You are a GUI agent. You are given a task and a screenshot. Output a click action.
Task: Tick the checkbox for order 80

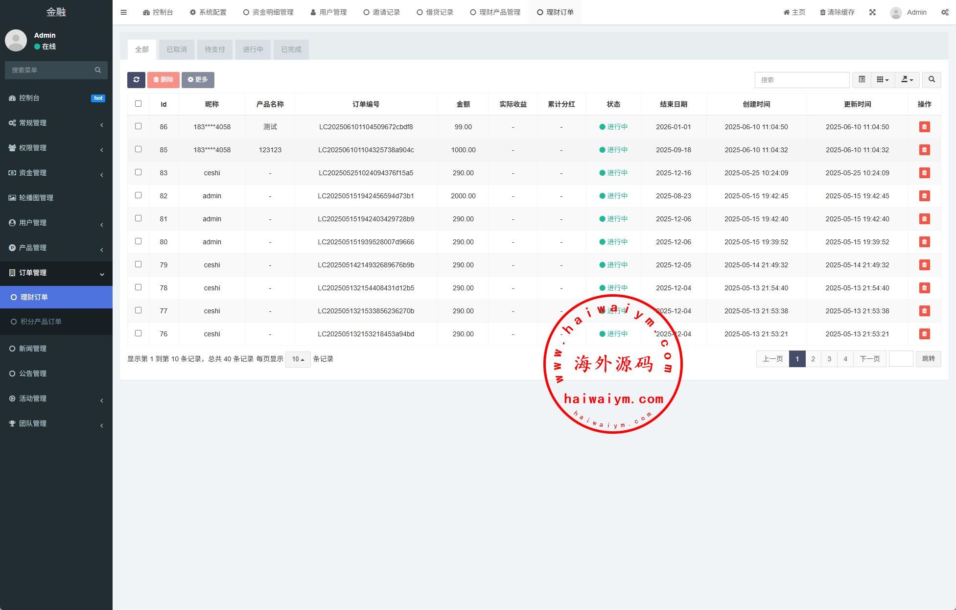[138, 241]
